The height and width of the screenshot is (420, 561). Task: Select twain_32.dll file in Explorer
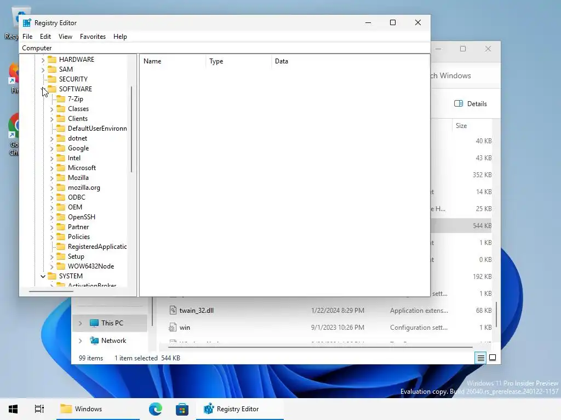coord(197,311)
